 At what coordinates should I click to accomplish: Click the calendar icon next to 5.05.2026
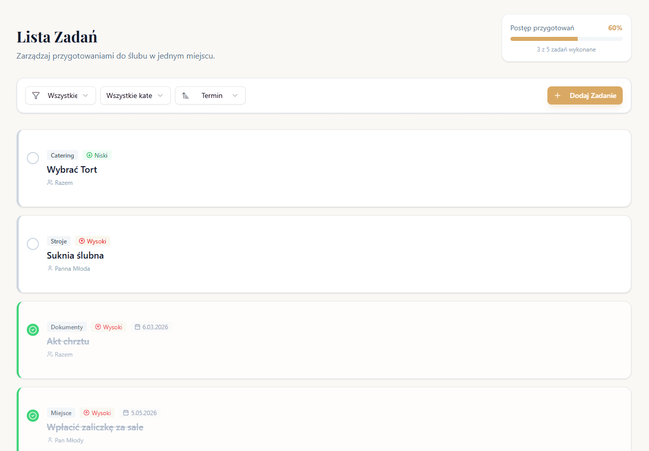pos(126,413)
